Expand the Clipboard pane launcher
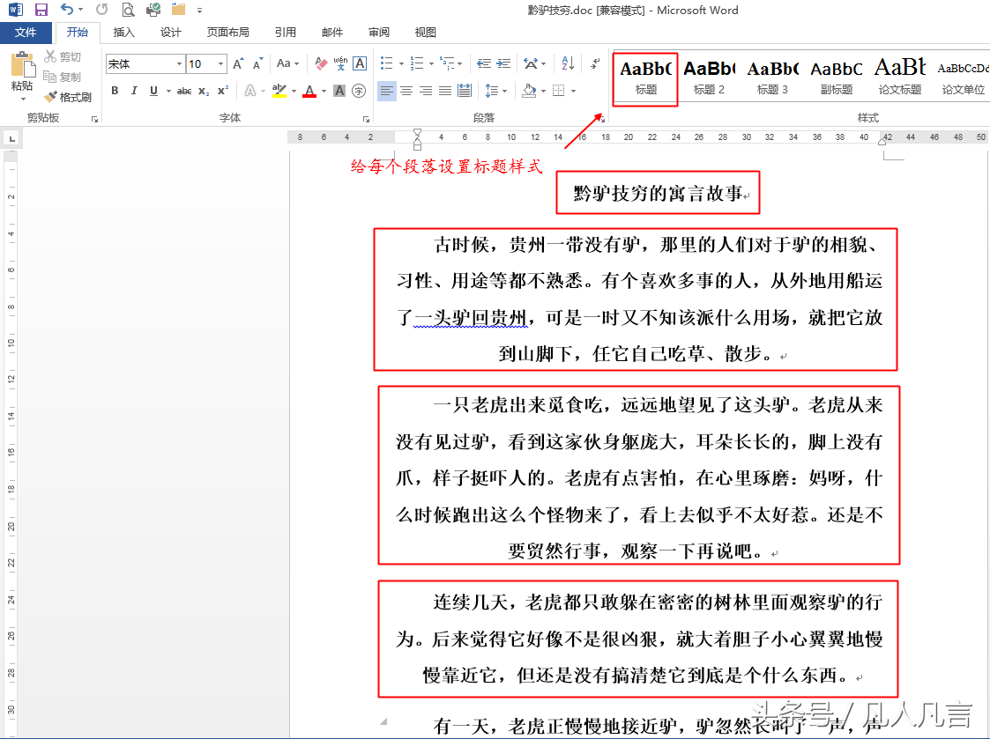990x739 pixels. click(x=94, y=119)
